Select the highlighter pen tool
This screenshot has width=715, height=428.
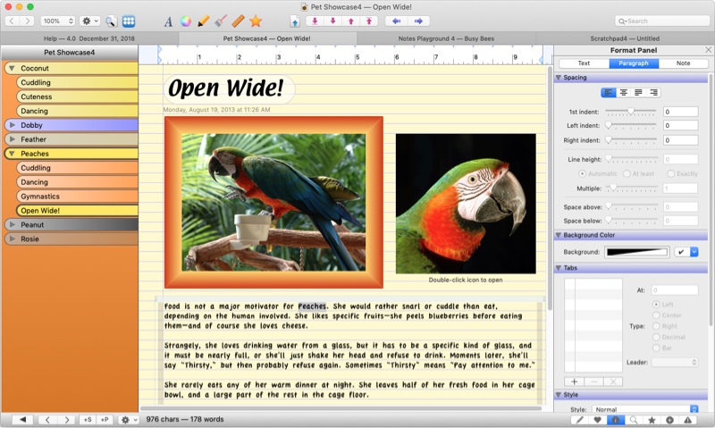(204, 21)
